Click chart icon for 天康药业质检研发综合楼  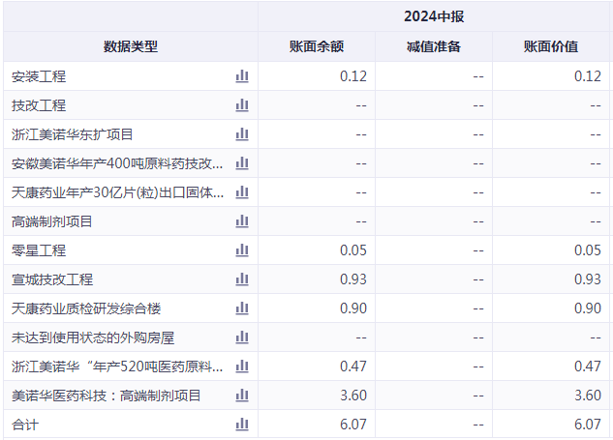click(x=242, y=308)
